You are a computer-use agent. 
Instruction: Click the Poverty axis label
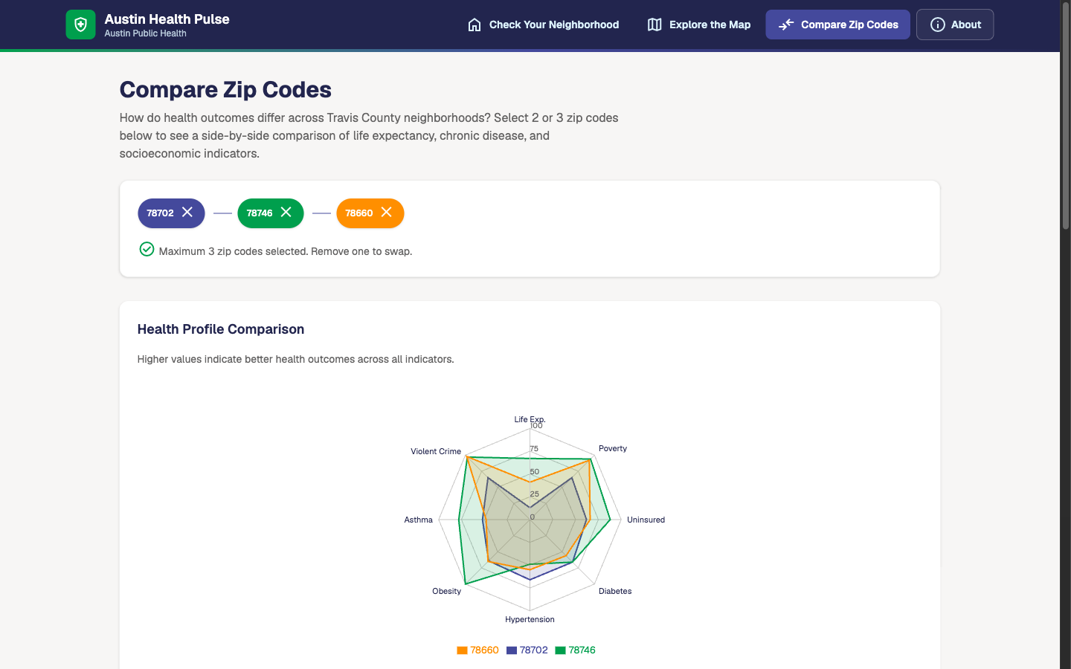[613, 448]
